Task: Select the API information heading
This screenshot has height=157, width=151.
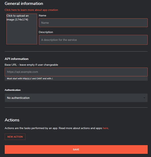Action: pyautogui.click(x=16, y=59)
